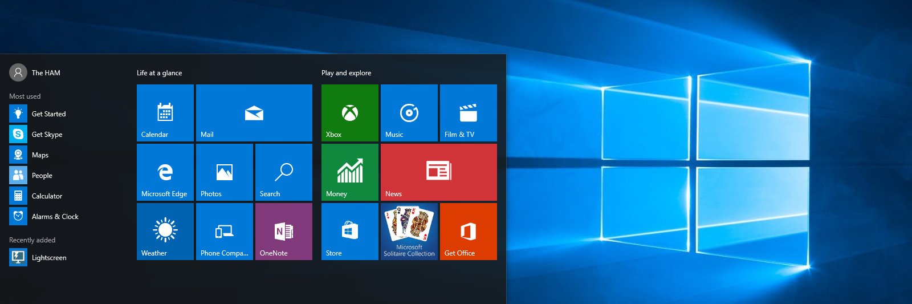Open the Music tile
The height and width of the screenshot is (304, 912).
409,113
